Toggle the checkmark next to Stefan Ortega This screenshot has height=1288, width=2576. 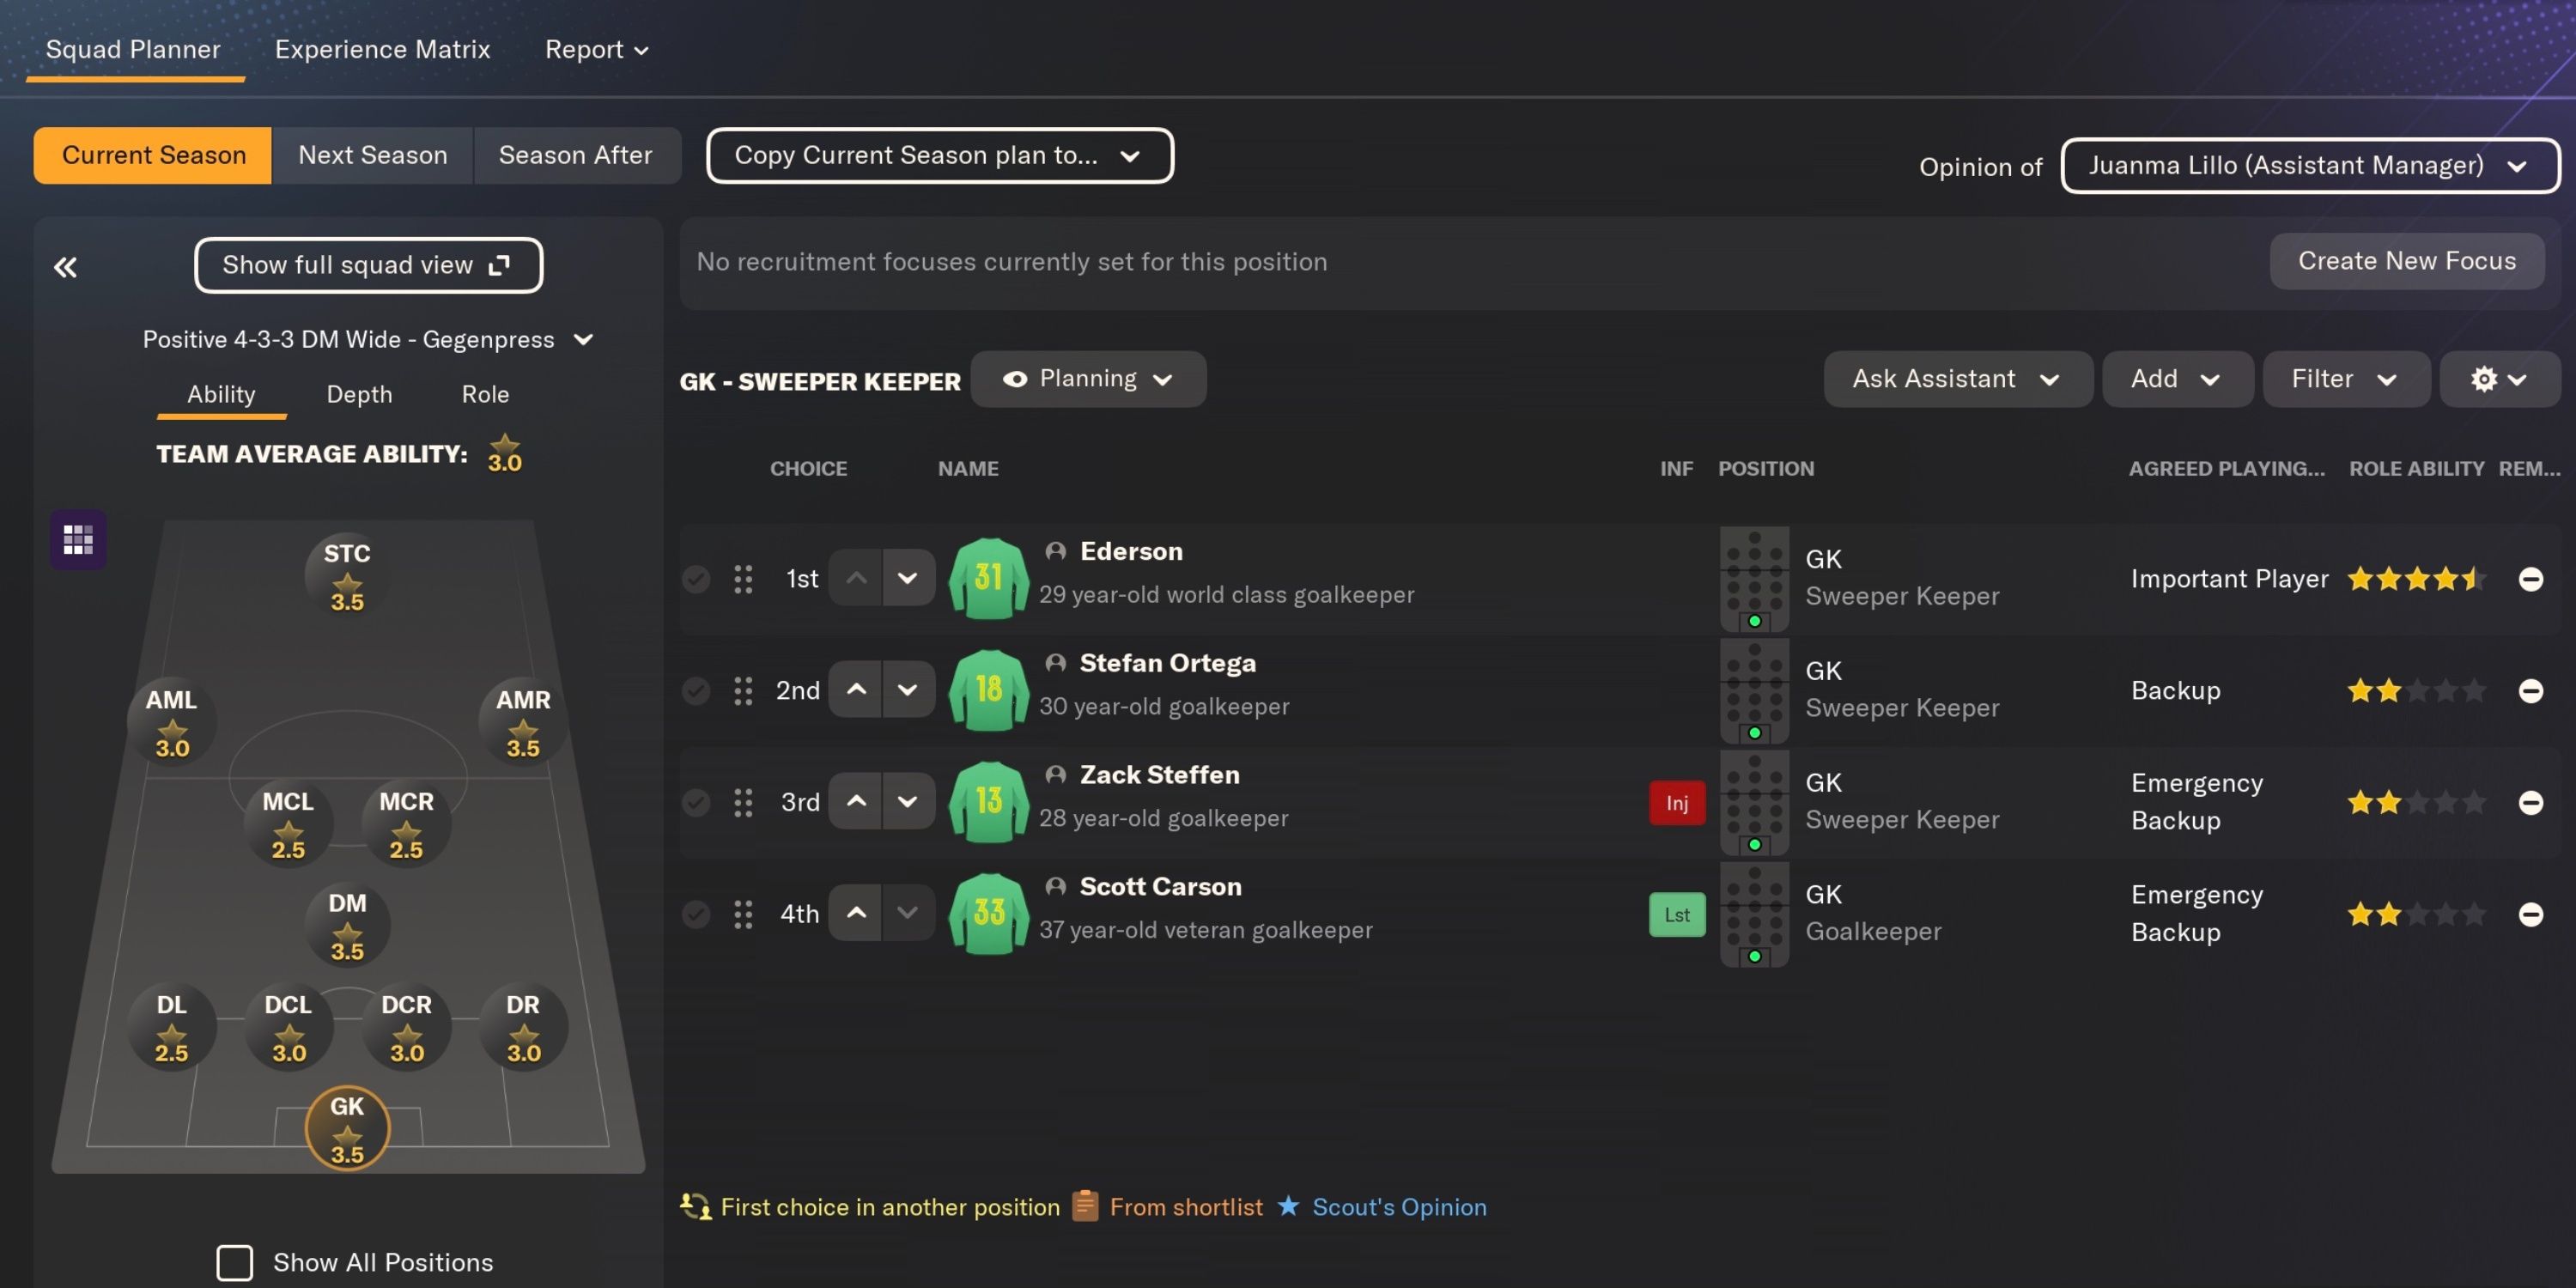click(696, 690)
